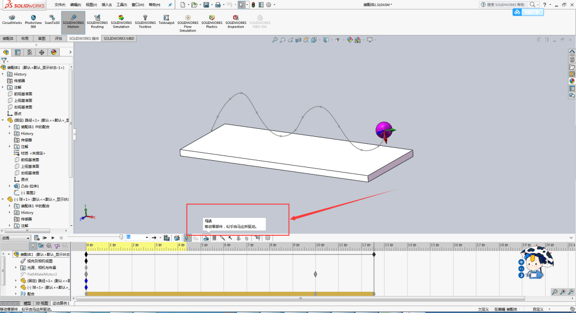This screenshot has height=313, width=576.
Task: Click the Calculate button in the MotionManager toolbar
Action: coord(36,237)
